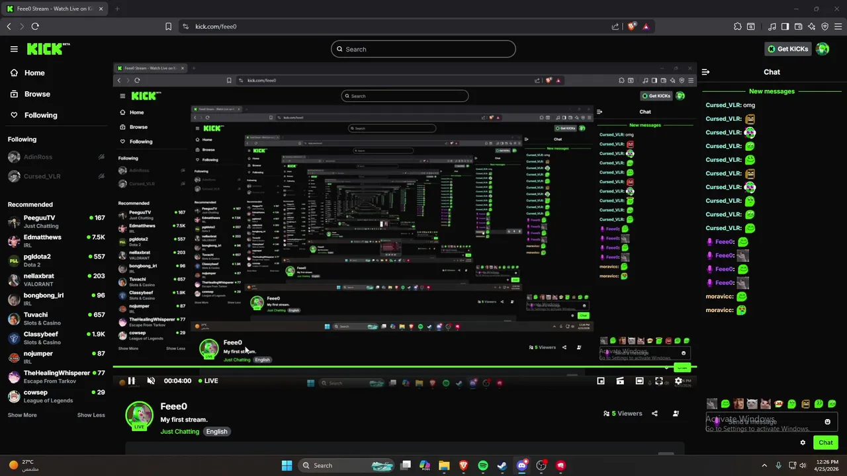
Task: Click the Get KICKs button
Action: (x=787, y=49)
